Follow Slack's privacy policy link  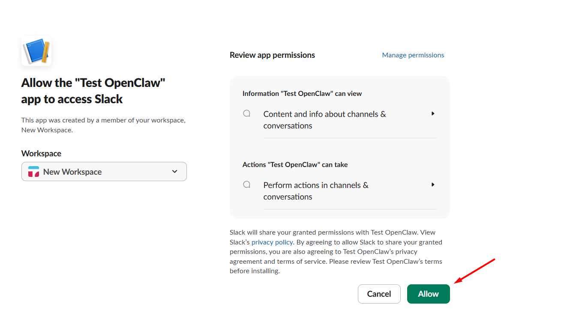[272, 242]
